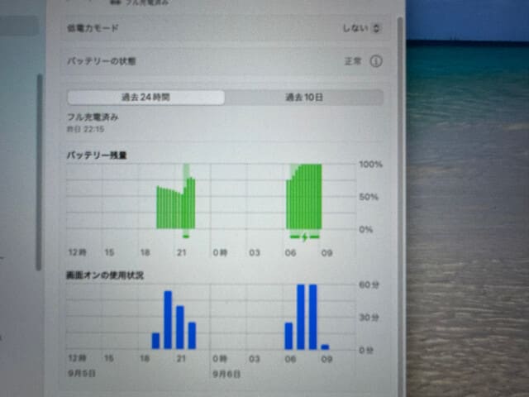Click the tallest blue usage bar near 21 on 9月5日
The height and width of the screenshot is (397, 529).
coord(168,320)
